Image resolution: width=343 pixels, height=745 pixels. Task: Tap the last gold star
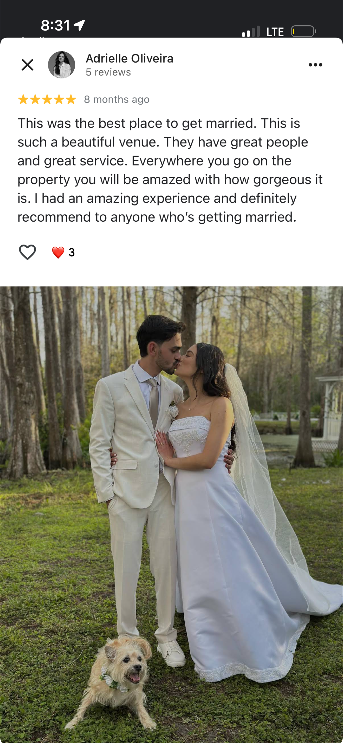(x=71, y=99)
